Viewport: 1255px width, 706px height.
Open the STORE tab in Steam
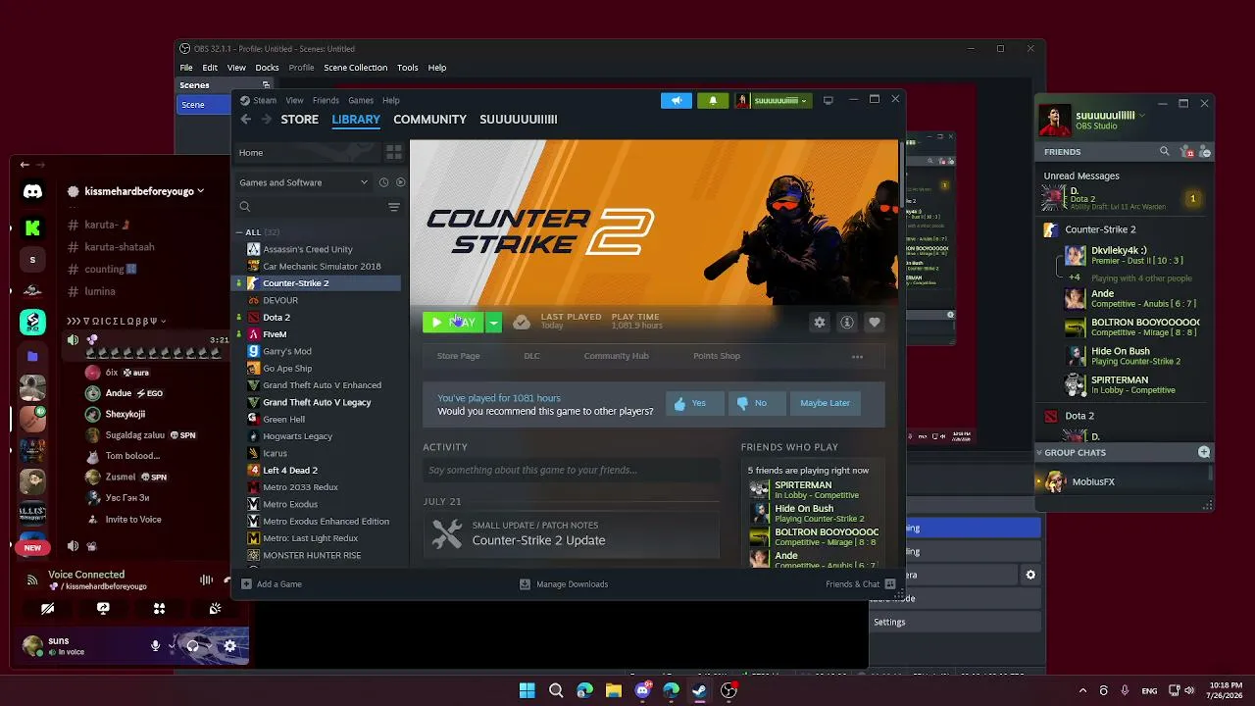pos(300,120)
